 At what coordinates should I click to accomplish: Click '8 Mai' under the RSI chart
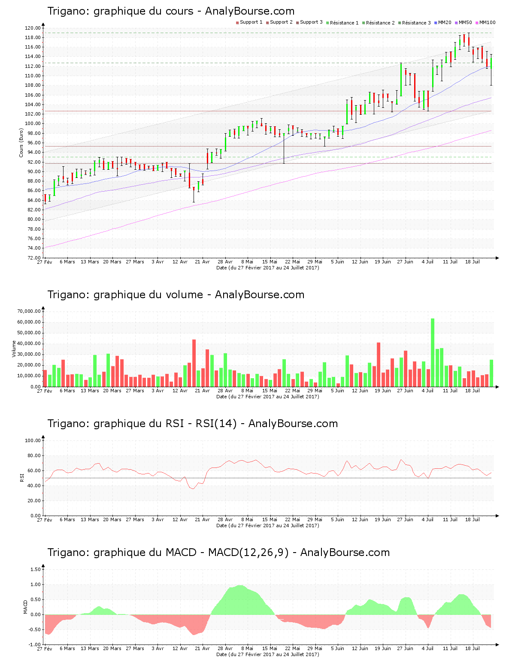247,519
